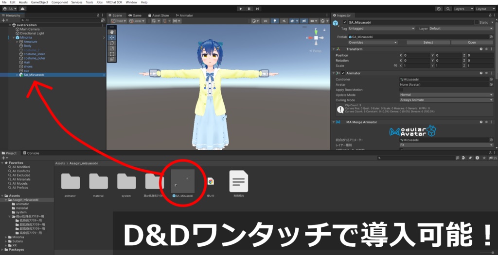
Task: Select the Hand view tool
Action: coord(112,32)
